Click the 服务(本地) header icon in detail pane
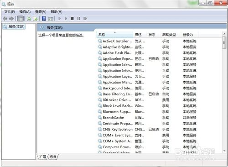Image resolution: width=228 pixels, height=167 pixels. (x=42, y=27)
